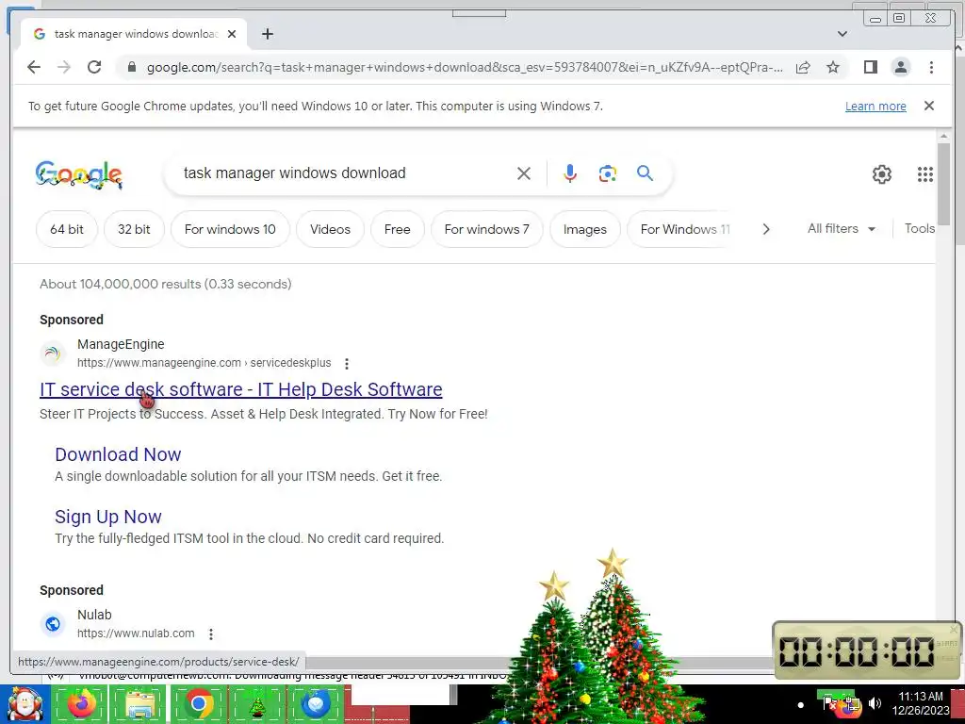This screenshot has width=965, height=724.
Task: Close the task manager search tab
Action: point(232,34)
